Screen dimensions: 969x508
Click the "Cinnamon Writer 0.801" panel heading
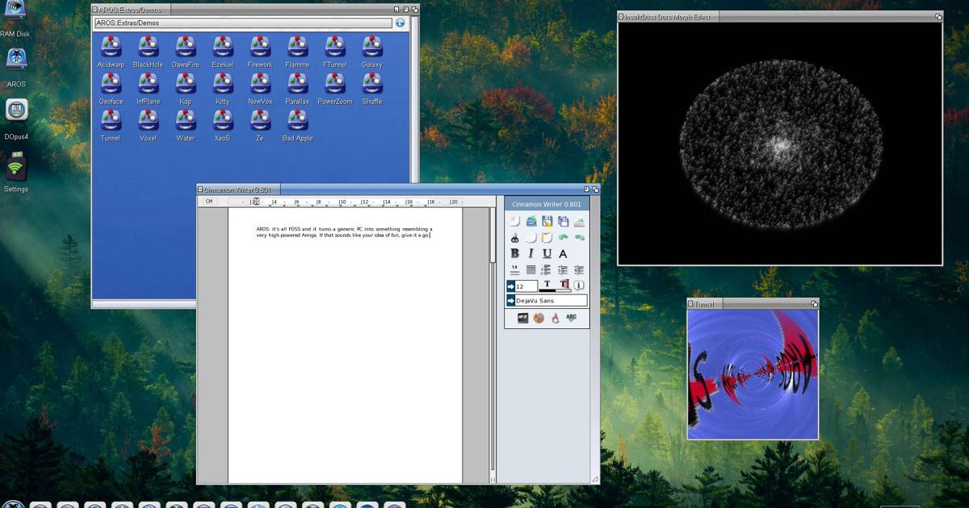tap(547, 204)
